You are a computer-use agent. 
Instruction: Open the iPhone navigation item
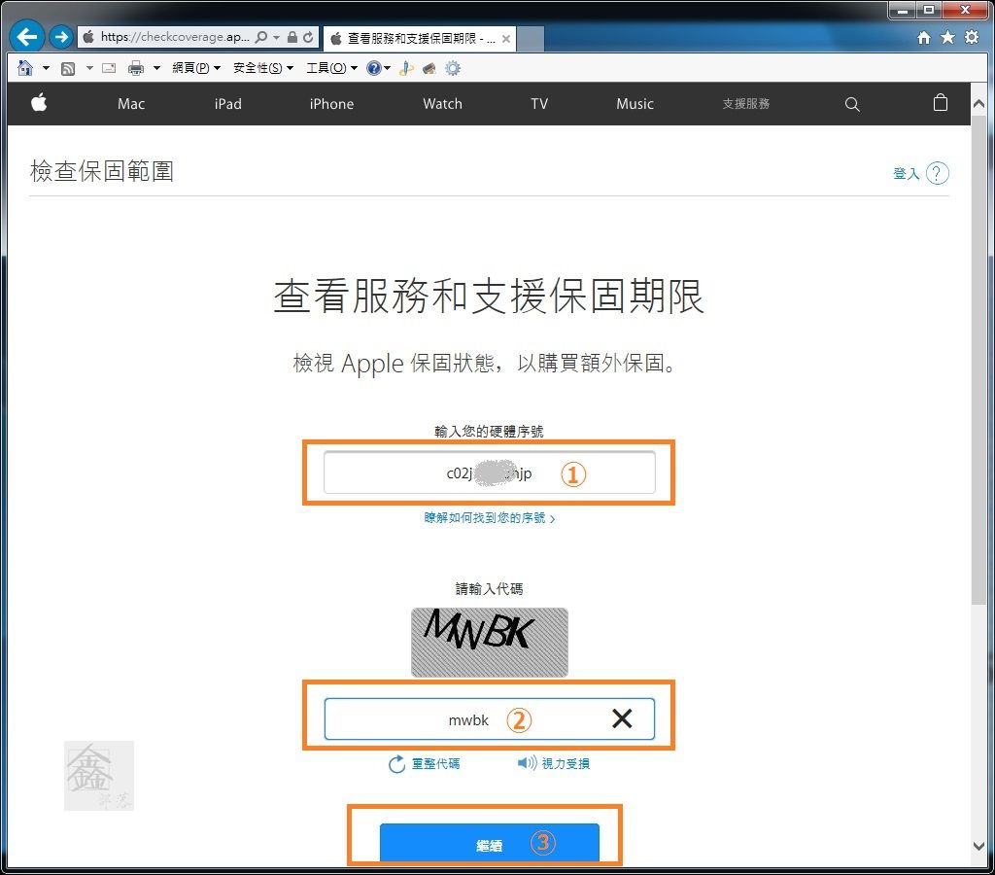tap(332, 104)
